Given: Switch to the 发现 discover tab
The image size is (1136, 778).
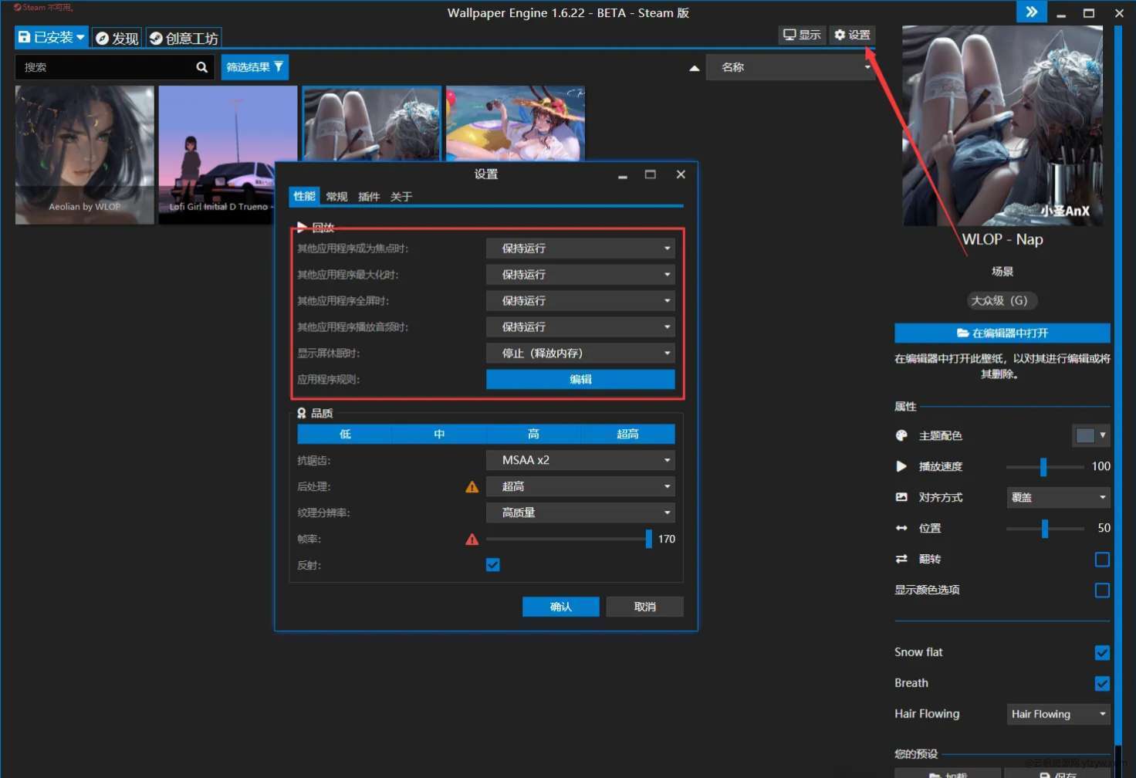Looking at the screenshot, I should coord(117,38).
